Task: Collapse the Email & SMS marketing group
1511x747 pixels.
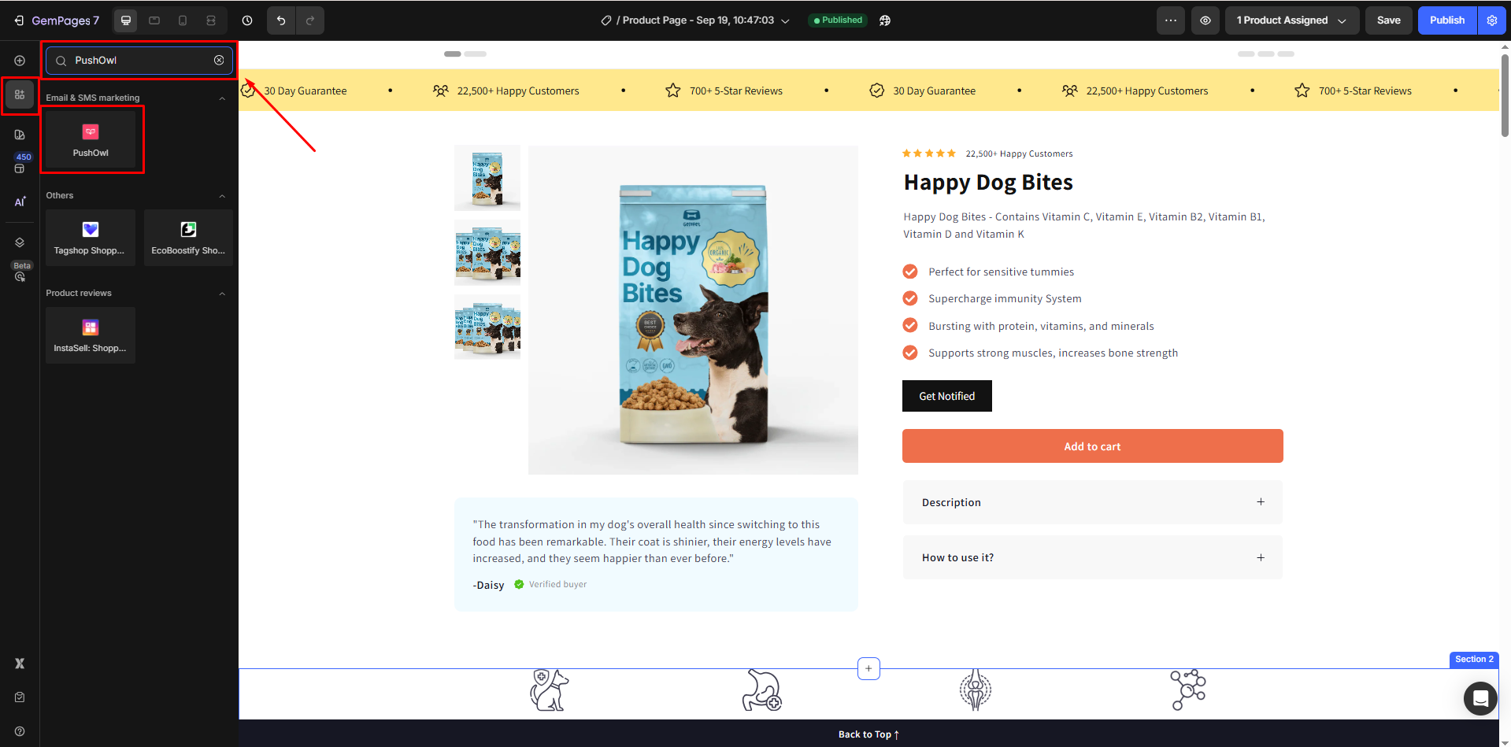Action: pyautogui.click(x=222, y=98)
